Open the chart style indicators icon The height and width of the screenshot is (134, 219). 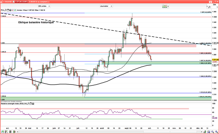click(x=164, y=6)
